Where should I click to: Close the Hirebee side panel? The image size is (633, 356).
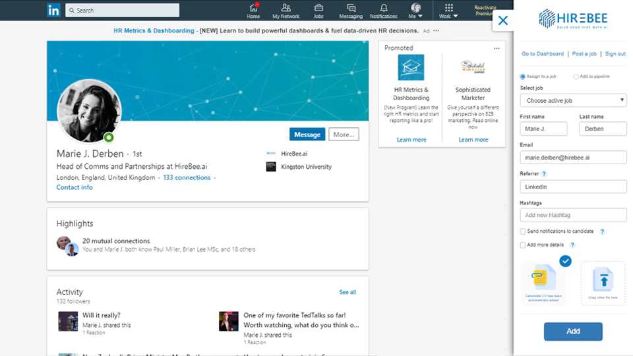[x=503, y=20]
